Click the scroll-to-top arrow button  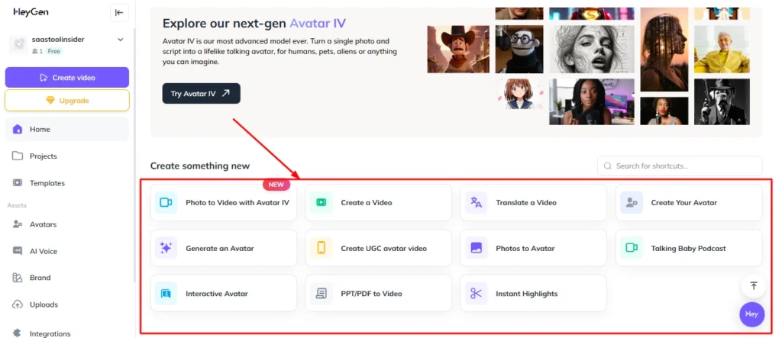tap(753, 285)
